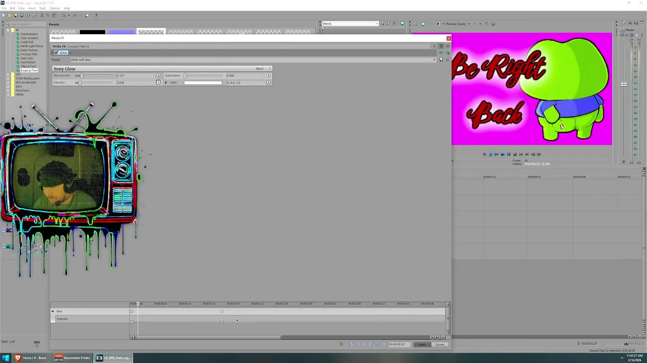Select Titles & Text generator
647x363 pixels.
28,66
